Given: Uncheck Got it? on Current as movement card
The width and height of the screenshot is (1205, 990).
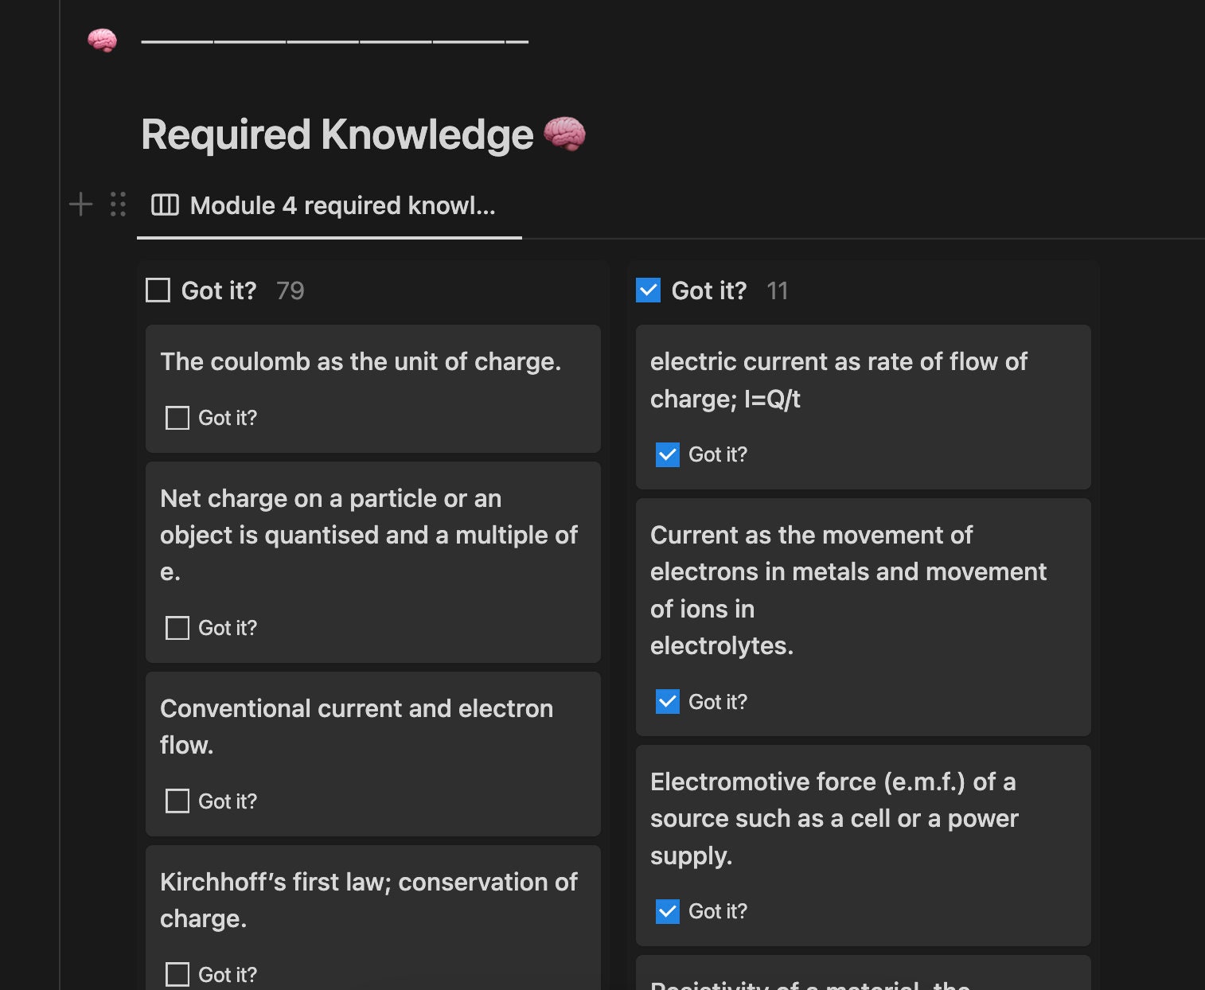Looking at the screenshot, I should coord(667,702).
